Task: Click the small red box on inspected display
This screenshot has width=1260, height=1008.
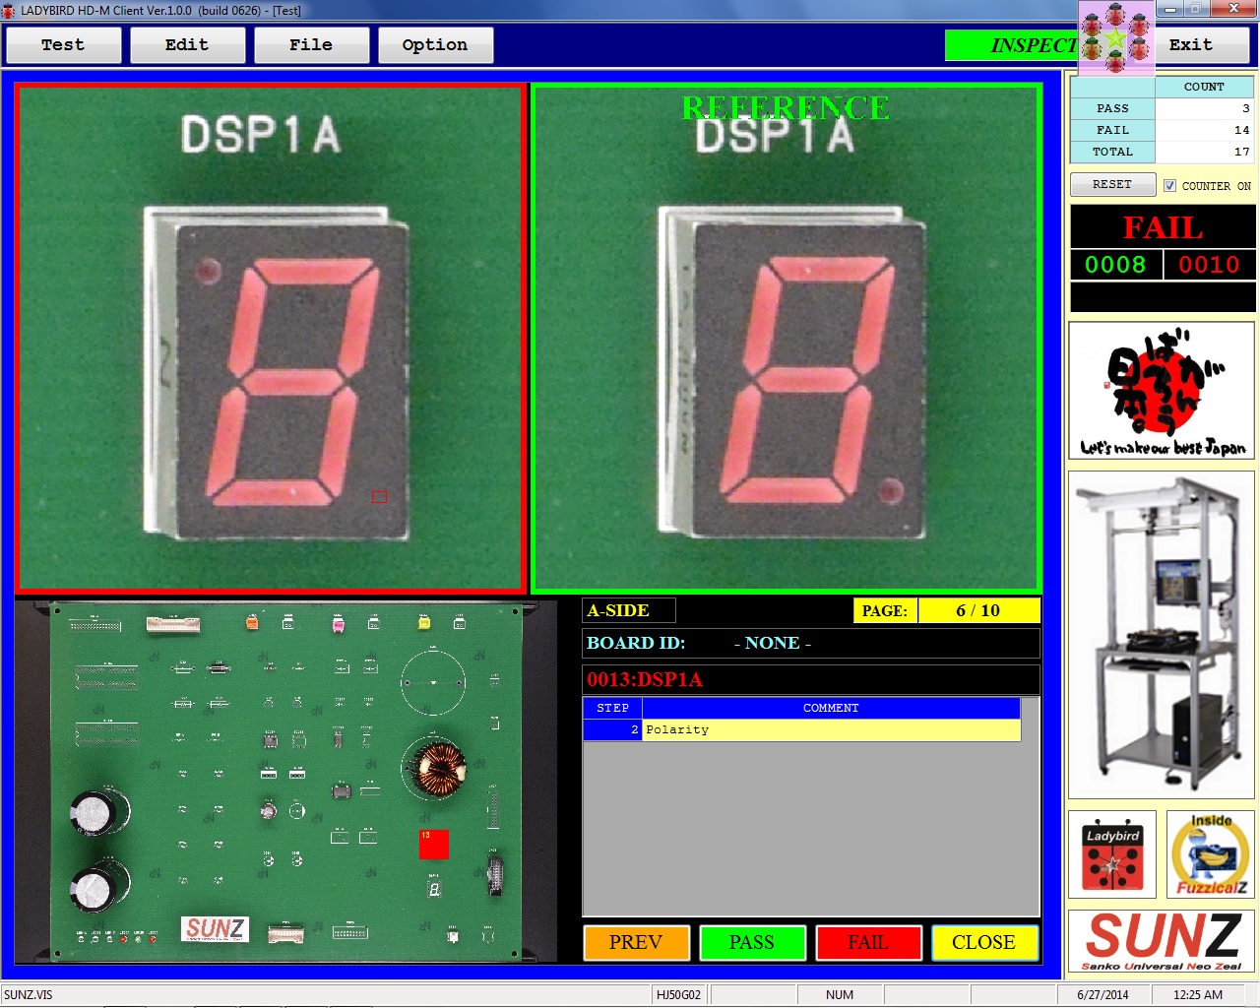Action: click(x=379, y=497)
